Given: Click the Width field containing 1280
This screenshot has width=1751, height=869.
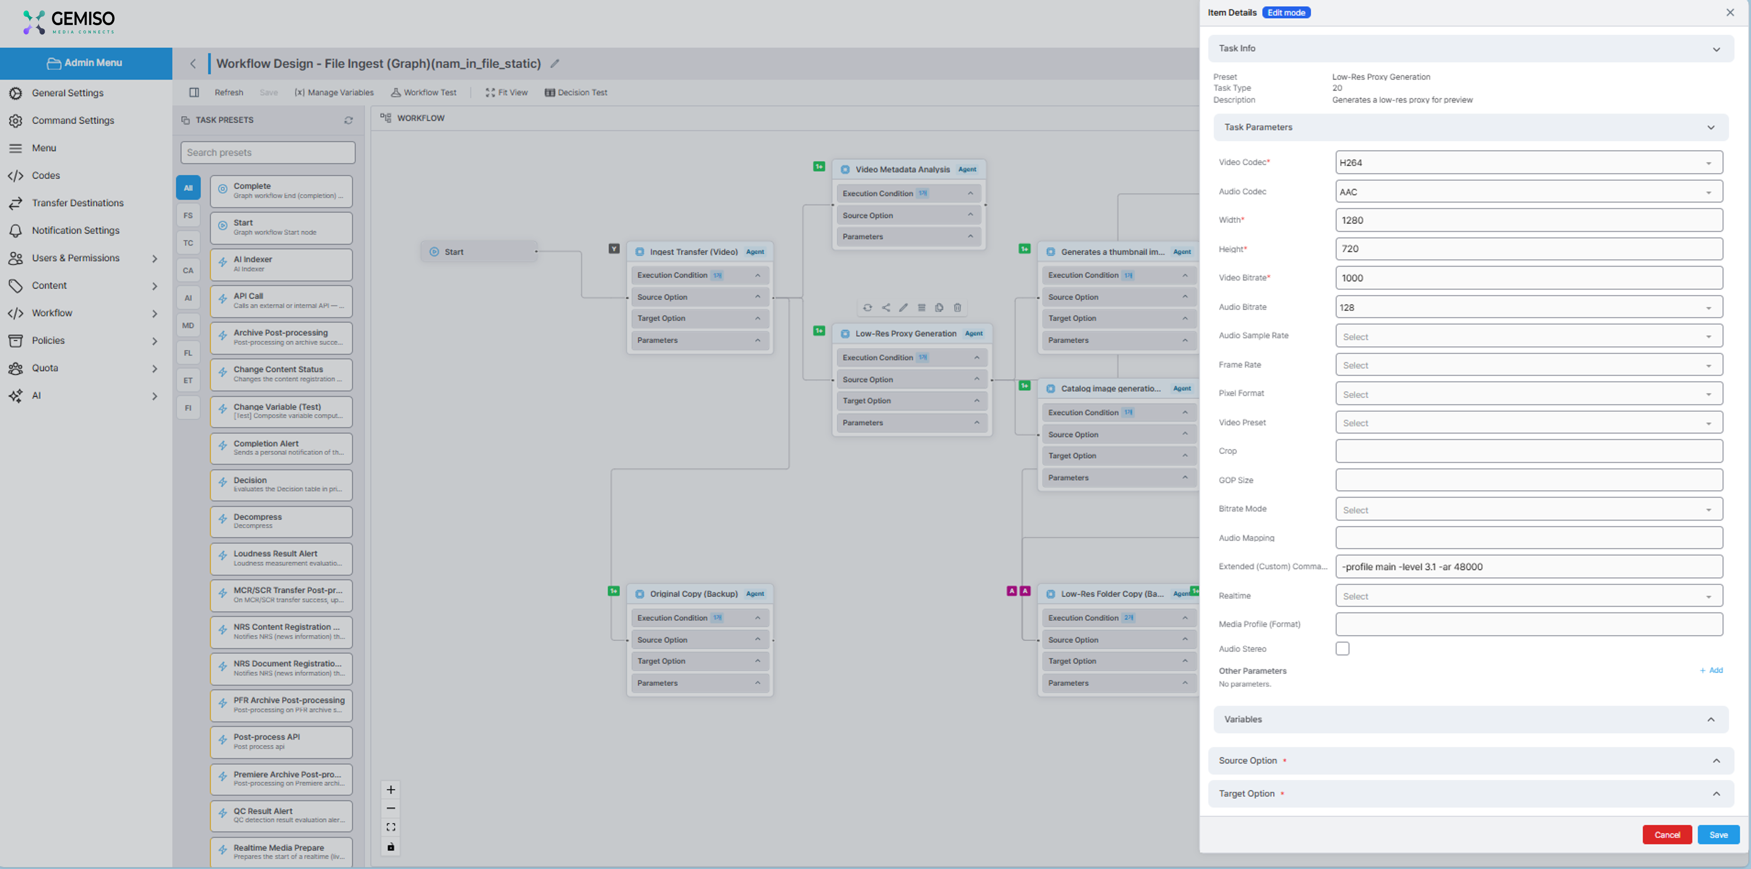Looking at the screenshot, I should [1528, 220].
